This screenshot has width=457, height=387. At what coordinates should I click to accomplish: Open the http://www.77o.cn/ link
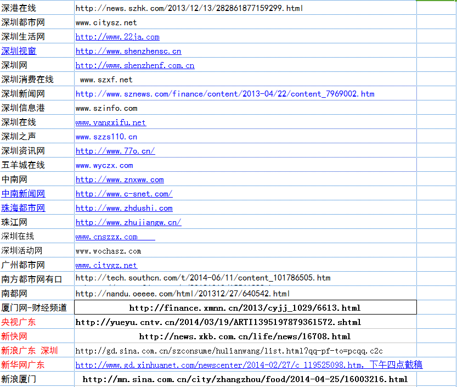pyautogui.click(x=115, y=151)
